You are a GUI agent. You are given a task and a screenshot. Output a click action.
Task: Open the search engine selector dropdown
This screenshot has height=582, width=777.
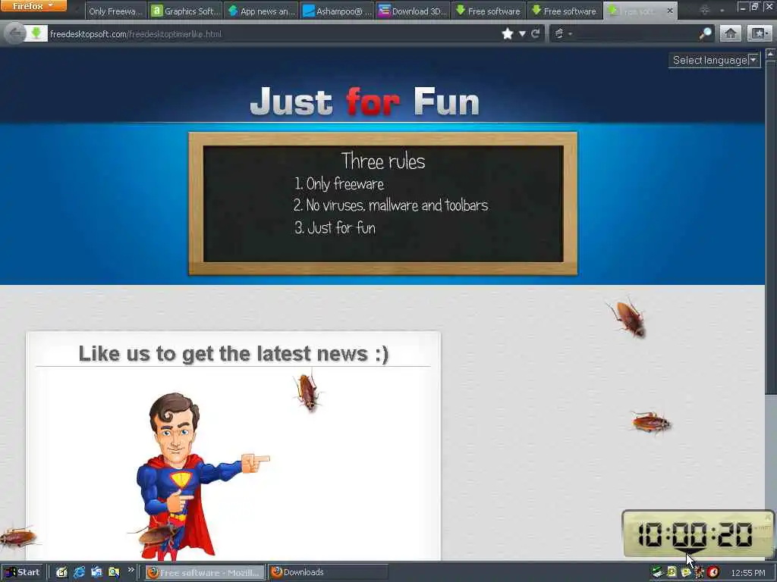click(x=563, y=33)
